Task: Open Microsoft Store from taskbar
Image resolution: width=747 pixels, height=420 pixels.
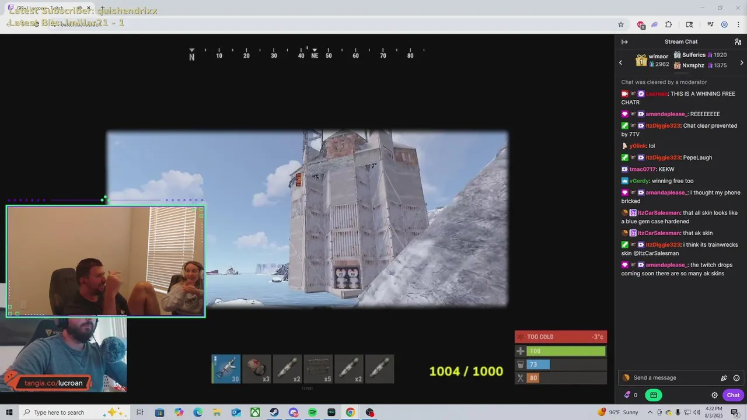Action: click(159, 412)
